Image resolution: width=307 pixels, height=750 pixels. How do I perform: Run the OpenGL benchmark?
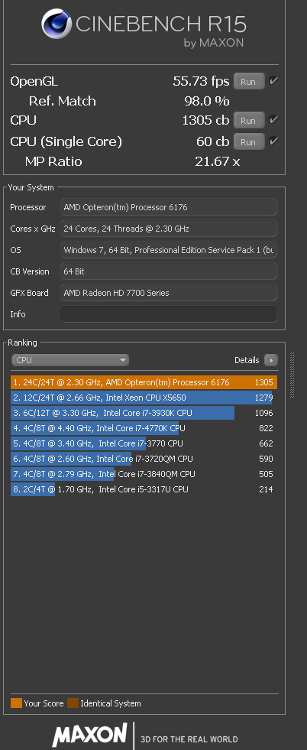[248, 82]
